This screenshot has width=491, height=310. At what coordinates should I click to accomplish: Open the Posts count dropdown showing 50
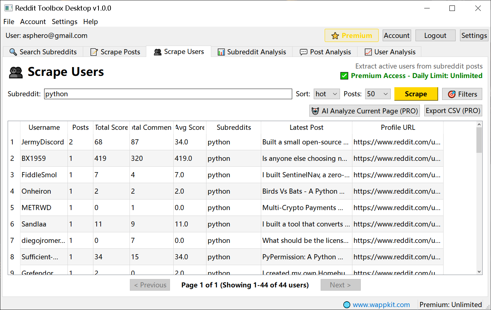pyautogui.click(x=378, y=94)
